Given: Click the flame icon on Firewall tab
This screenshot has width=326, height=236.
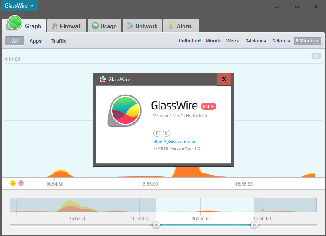Looking at the screenshot, I should (55, 26).
